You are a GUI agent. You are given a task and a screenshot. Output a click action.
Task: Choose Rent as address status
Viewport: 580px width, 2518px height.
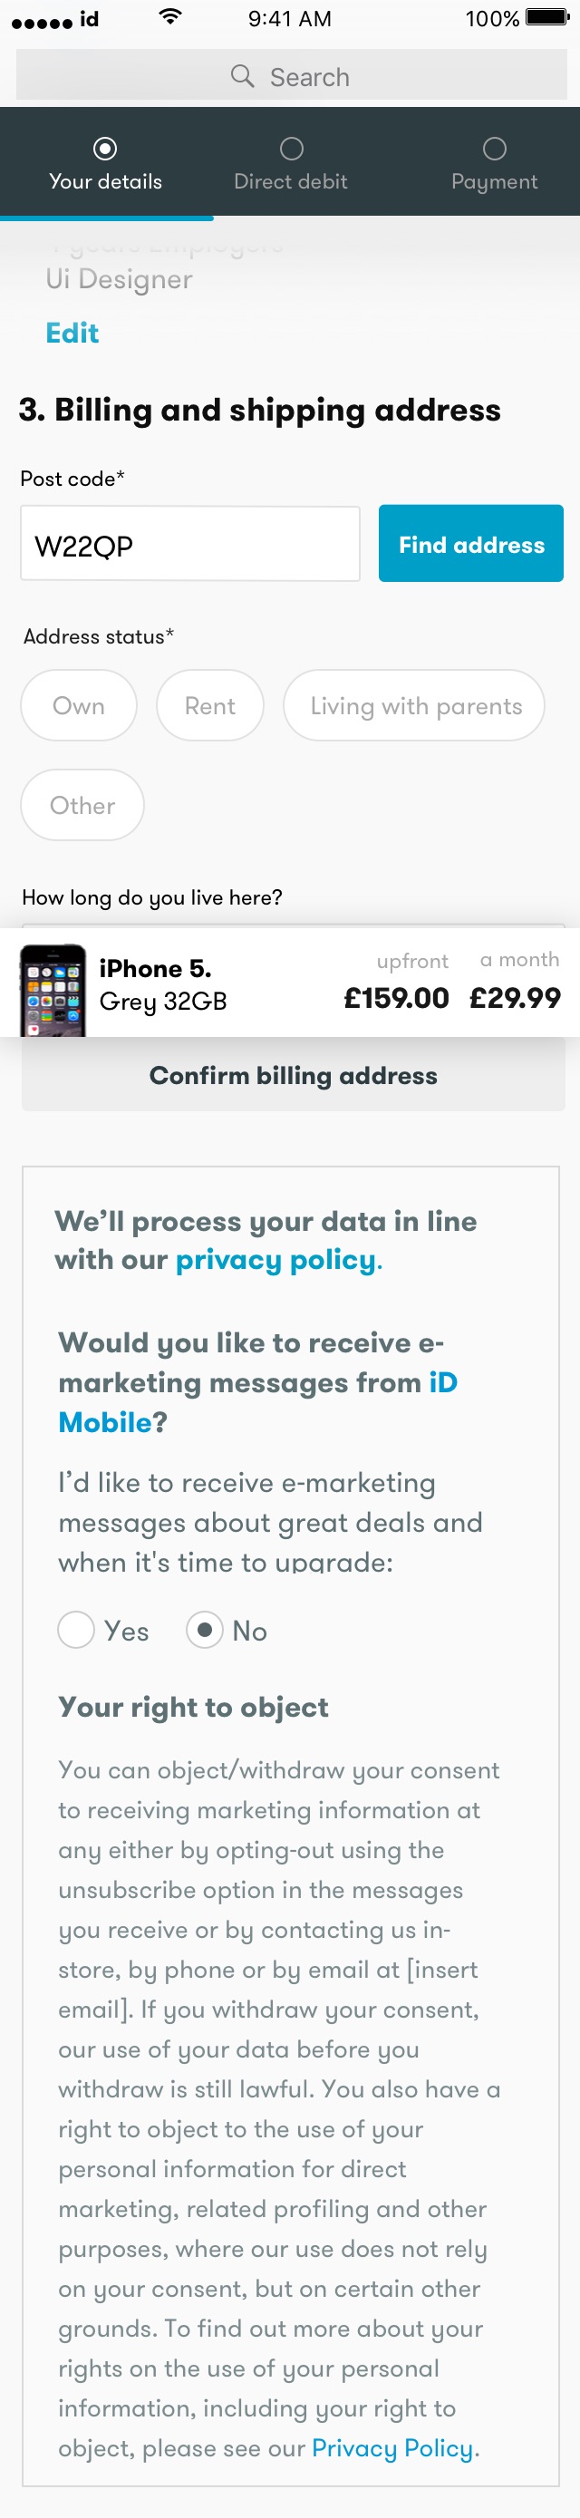(x=209, y=705)
